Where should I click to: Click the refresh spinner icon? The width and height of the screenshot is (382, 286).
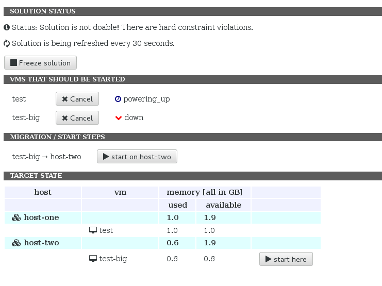[7, 44]
